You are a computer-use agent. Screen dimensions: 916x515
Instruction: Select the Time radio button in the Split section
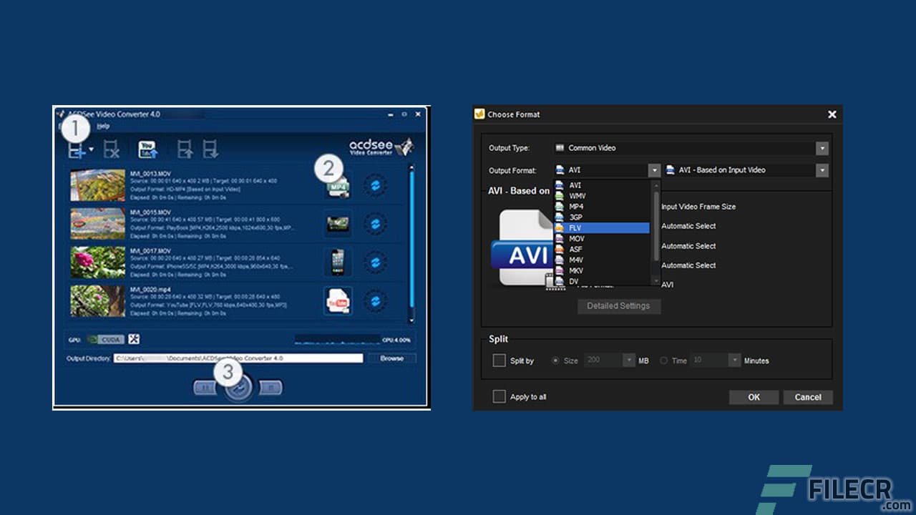pos(664,360)
